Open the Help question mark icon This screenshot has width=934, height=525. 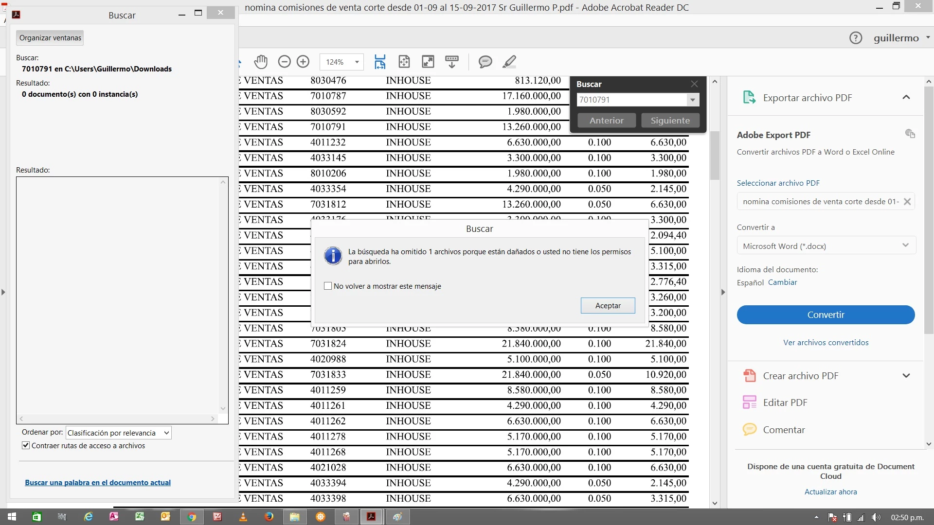pyautogui.click(x=855, y=38)
